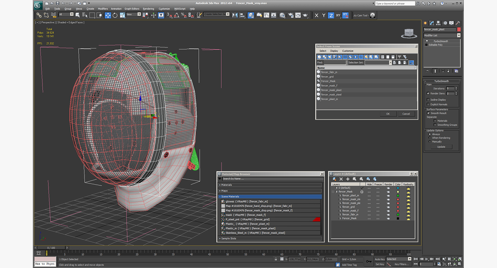Open the Hierarchy command panel tab

[x=439, y=23]
